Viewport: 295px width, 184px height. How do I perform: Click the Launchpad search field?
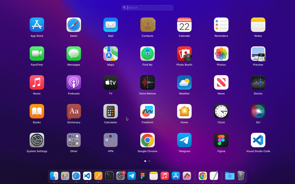coord(147,8)
